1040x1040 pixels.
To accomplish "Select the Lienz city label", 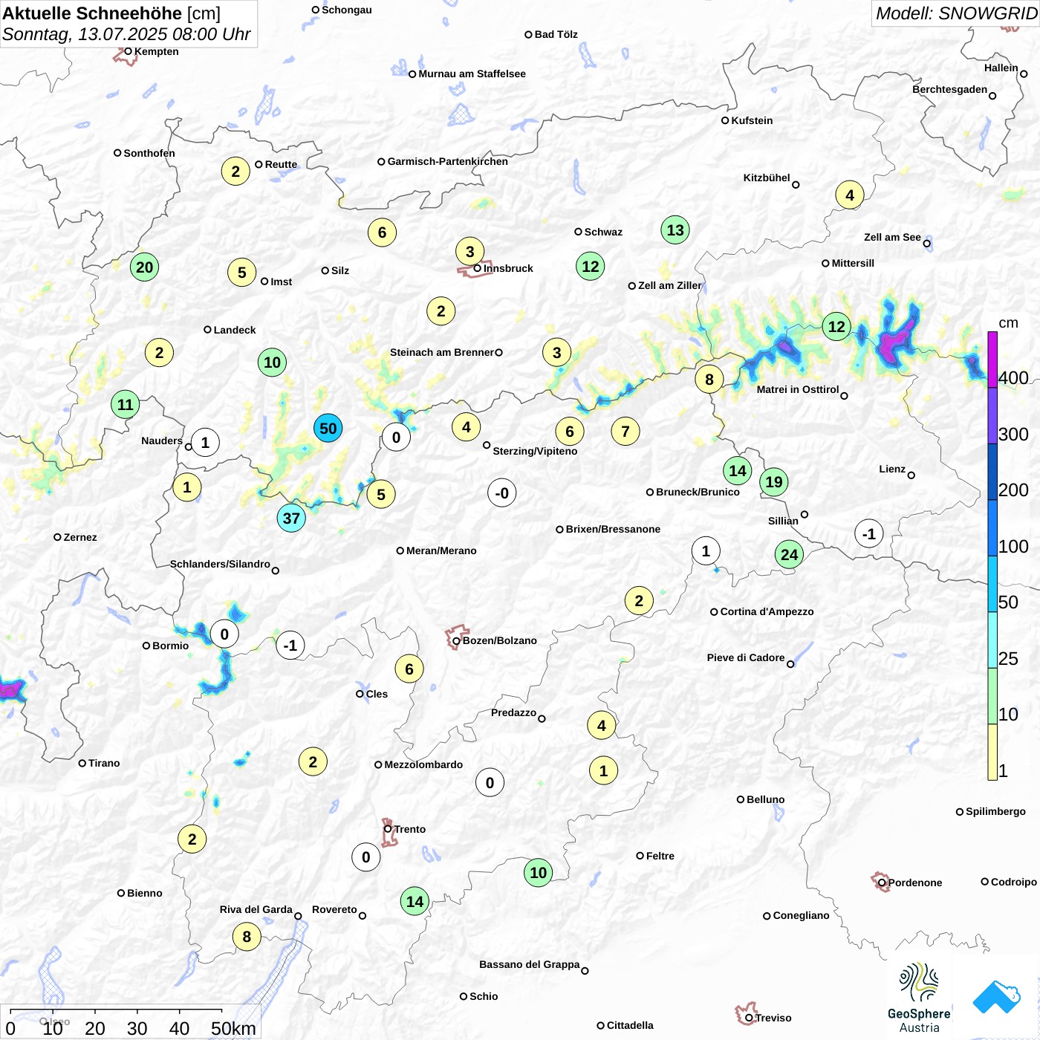I will pos(892,469).
